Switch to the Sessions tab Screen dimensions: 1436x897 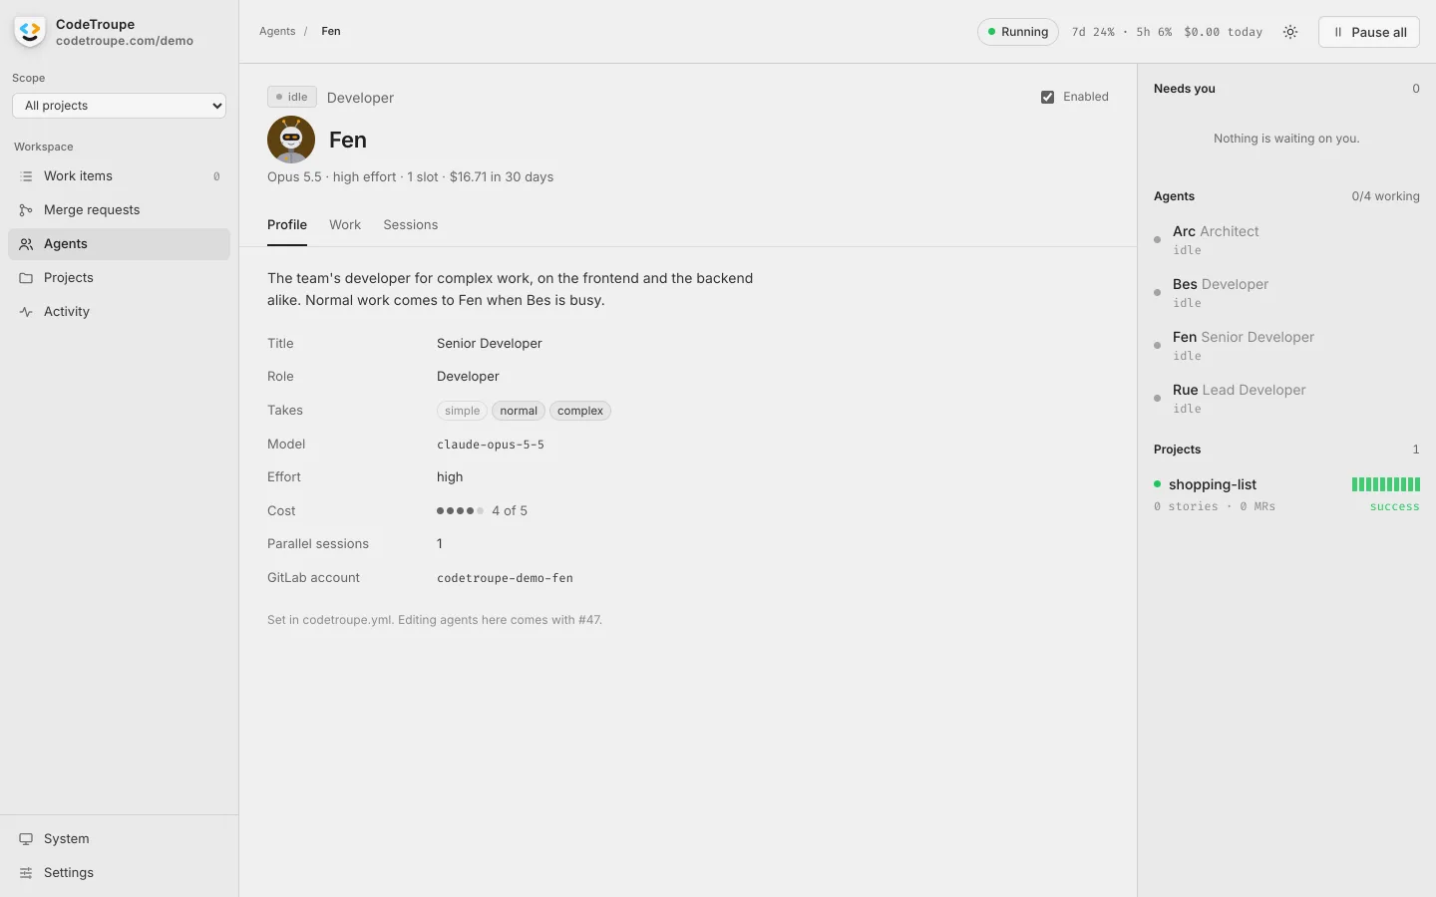[x=411, y=225]
